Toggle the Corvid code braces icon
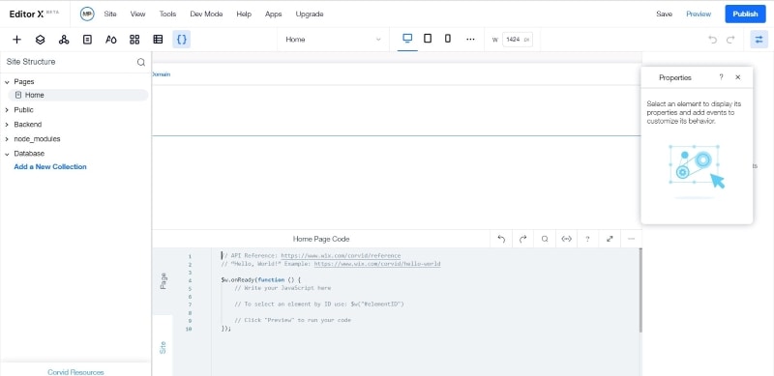Viewport: 774px width, 376px height. pyautogui.click(x=182, y=40)
